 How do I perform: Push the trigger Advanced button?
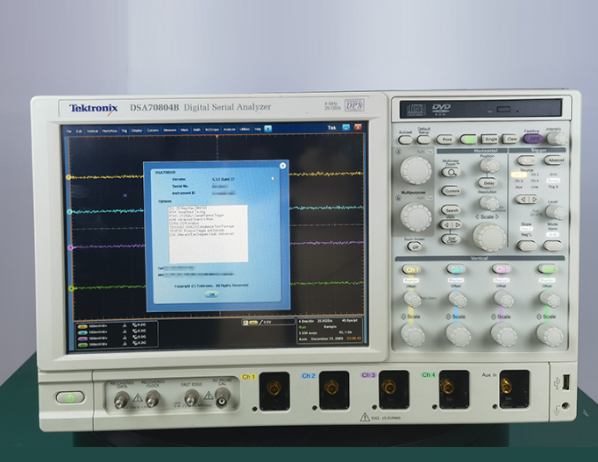555,160
